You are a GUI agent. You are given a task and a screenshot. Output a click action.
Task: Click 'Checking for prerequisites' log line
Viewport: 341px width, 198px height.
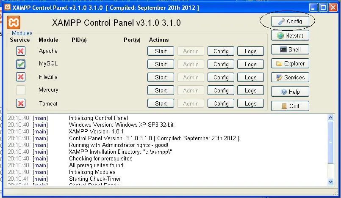(101, 159)
